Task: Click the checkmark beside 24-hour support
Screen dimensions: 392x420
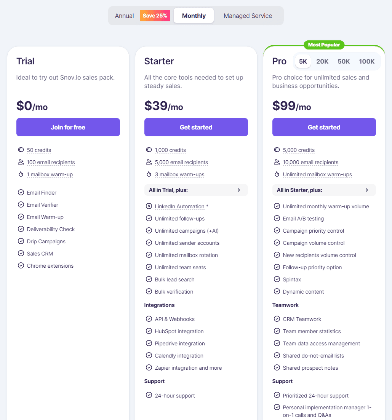Action: click(149, 395)
